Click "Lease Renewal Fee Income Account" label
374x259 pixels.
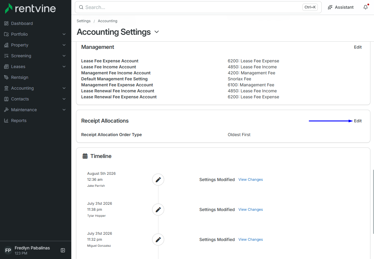coord(118,91)
